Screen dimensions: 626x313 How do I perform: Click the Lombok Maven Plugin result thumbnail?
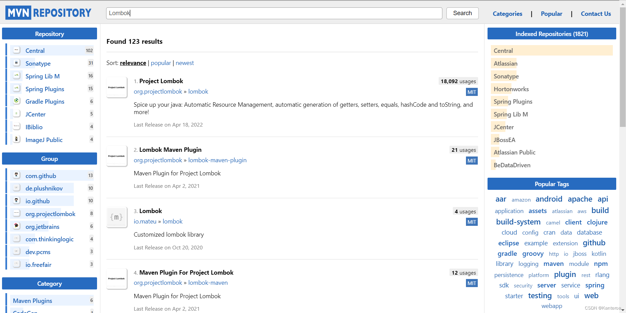[117, 156]
